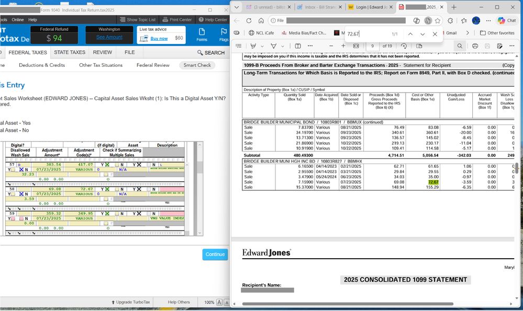Rotate the PDF page
The width and height of the screenshot is (523, 311).
click(x=404, y=46)
